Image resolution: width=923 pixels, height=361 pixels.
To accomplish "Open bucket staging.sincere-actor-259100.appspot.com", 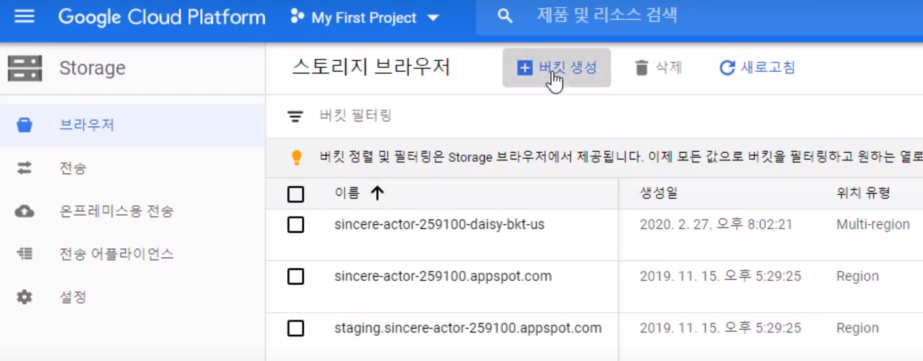I will pyautogui.click(x=468, y=328).
